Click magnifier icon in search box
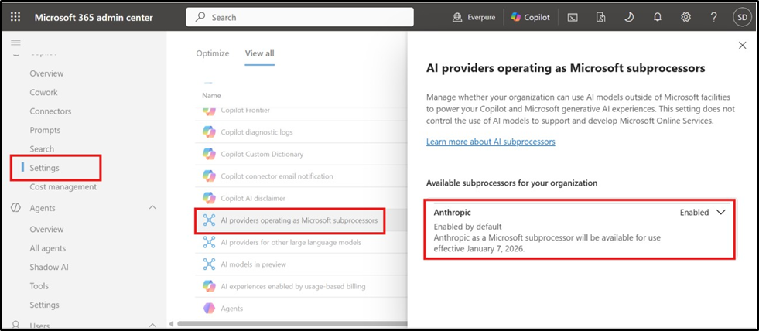This screenshot has width=759, height=331. click(x=200, y=18)
